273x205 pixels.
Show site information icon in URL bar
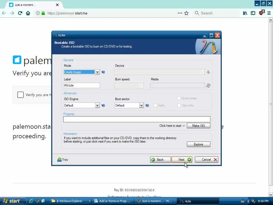tap(38, 13)
